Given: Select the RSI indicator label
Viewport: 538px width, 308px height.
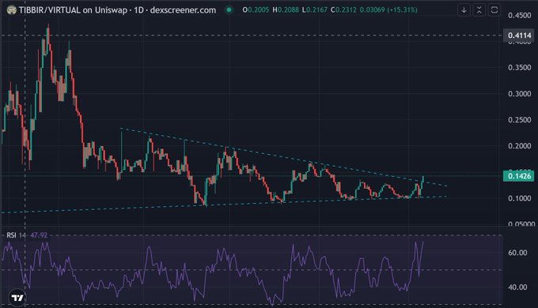Looking at the screenshot, I should (x=11, y=235).
